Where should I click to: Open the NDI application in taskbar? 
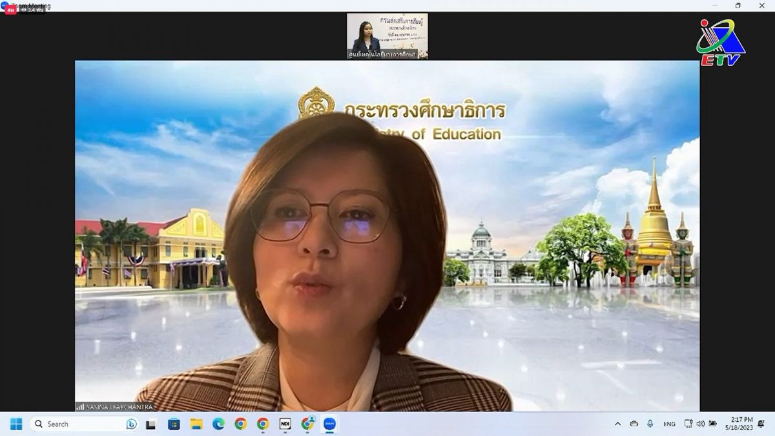(x=285, y=424)
